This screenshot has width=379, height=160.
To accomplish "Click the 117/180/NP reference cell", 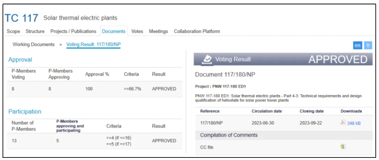I will pos(212,123).
